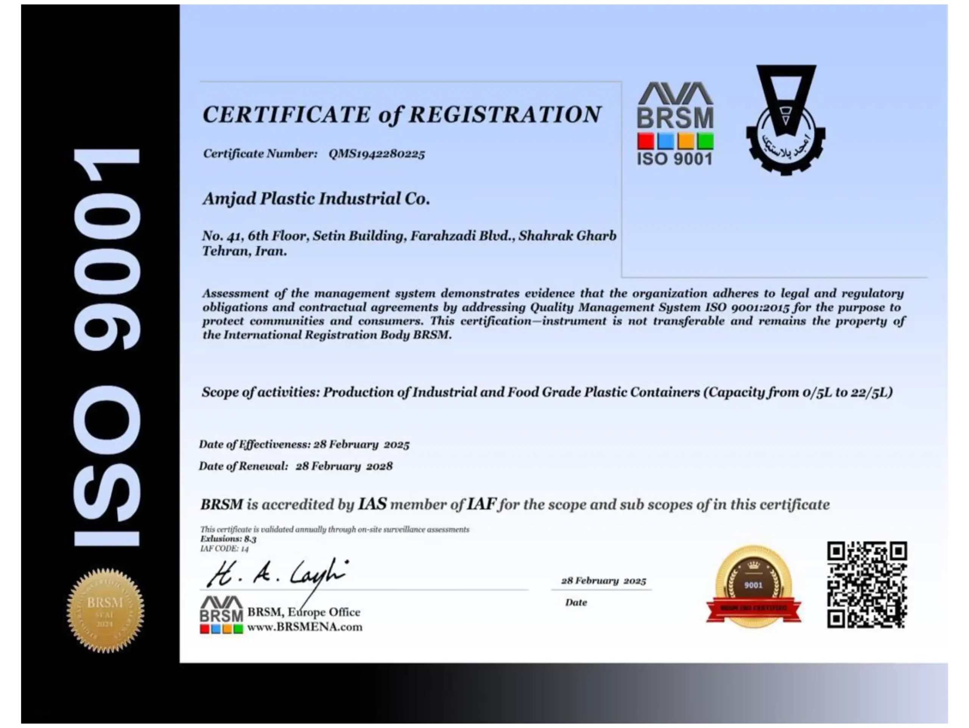
Task: Click the gold 9001 certified badge
Action: [x=754, y=586]
